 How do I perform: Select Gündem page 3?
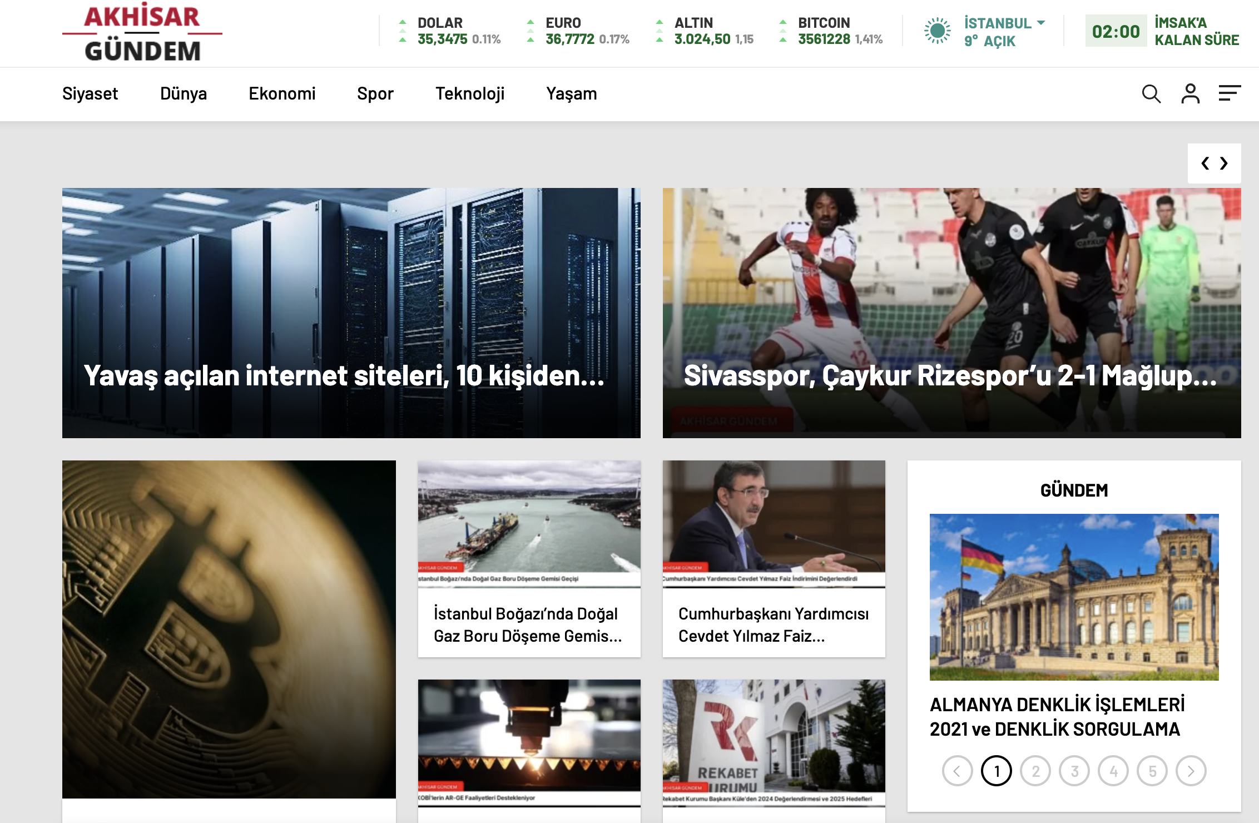1074,771
